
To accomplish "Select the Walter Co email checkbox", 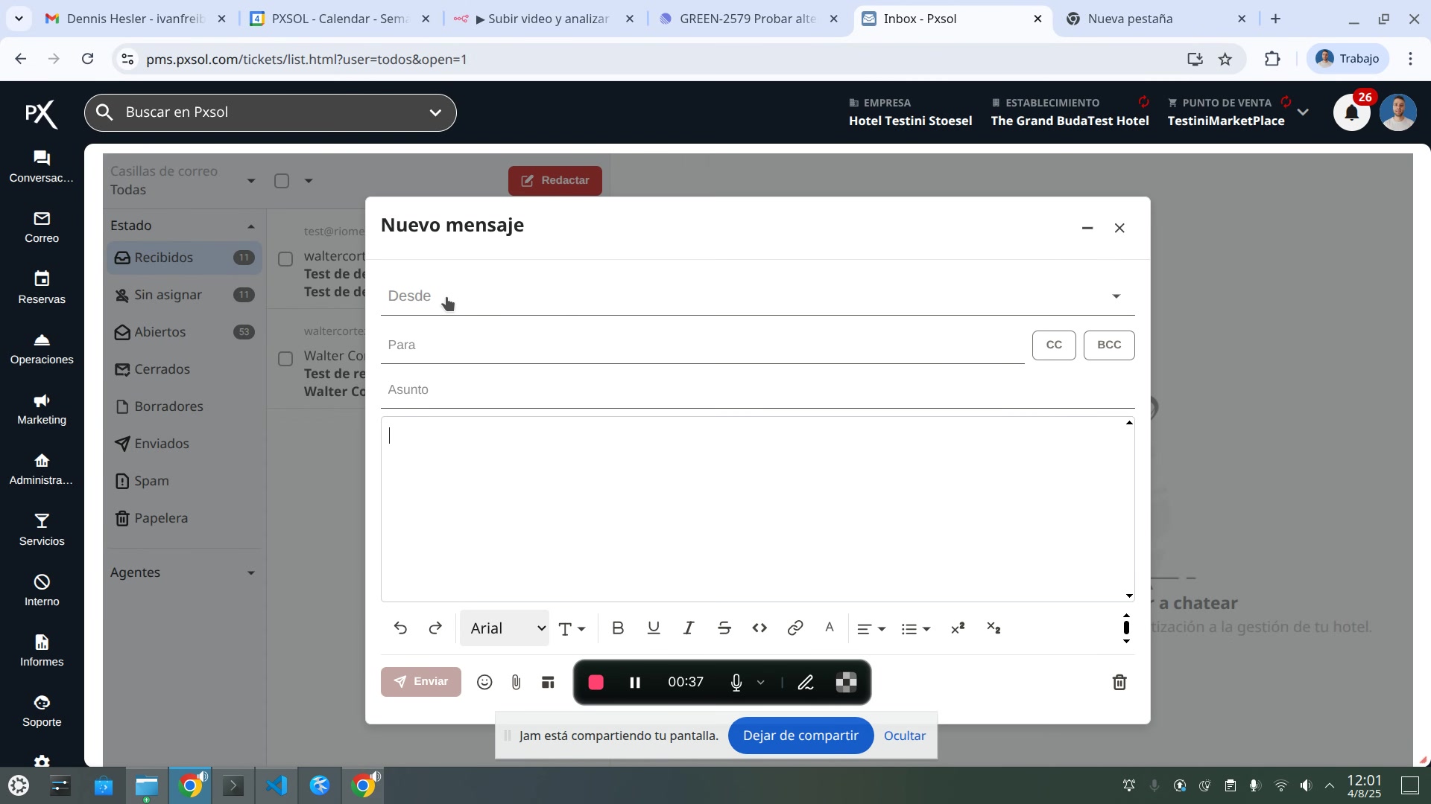I will tap(285, 359).
